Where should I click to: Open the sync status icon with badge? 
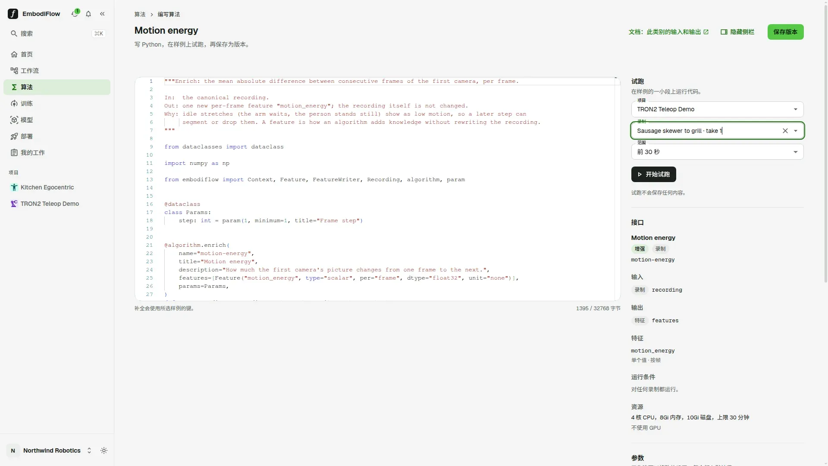(x=75, y=13)
